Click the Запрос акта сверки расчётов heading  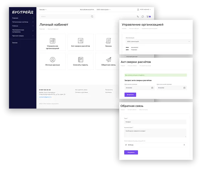[x=138, y=80]
